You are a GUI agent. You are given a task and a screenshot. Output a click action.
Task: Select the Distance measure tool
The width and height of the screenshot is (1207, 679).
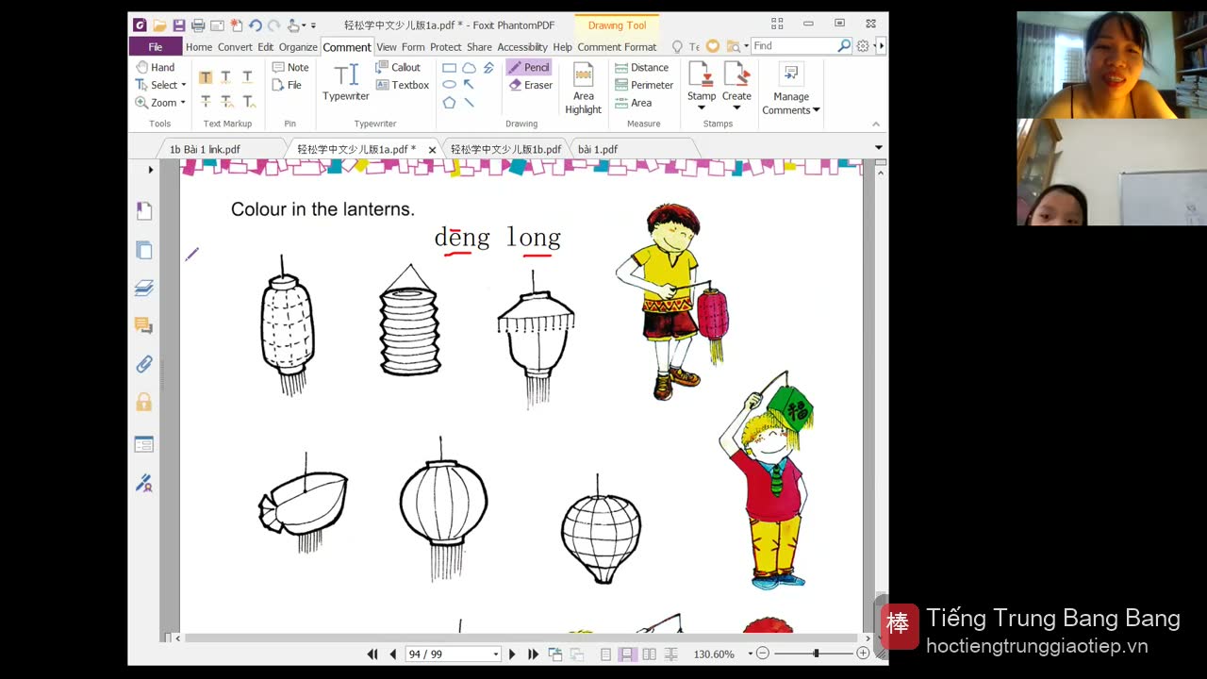click(641, 67)
